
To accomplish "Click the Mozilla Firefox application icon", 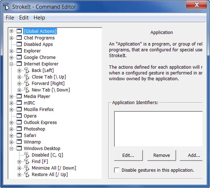I will 19,109.
